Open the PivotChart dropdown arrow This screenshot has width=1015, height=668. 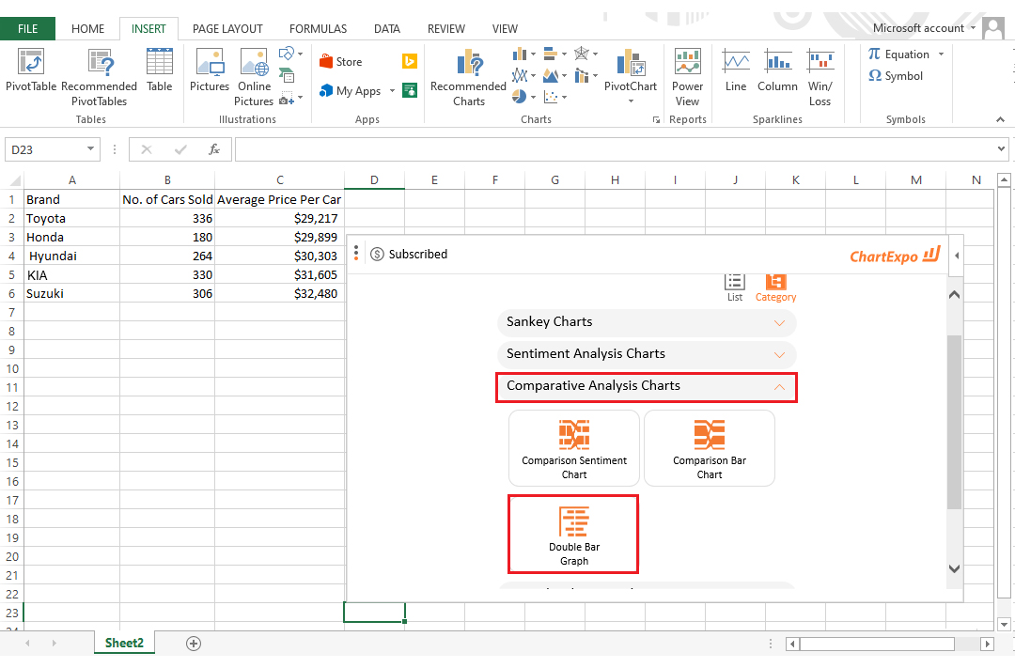[x=631, y=101]
